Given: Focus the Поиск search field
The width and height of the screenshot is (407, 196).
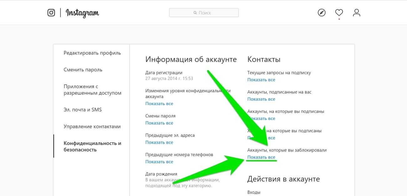Looking at the screenshot, I should [204, 13].
